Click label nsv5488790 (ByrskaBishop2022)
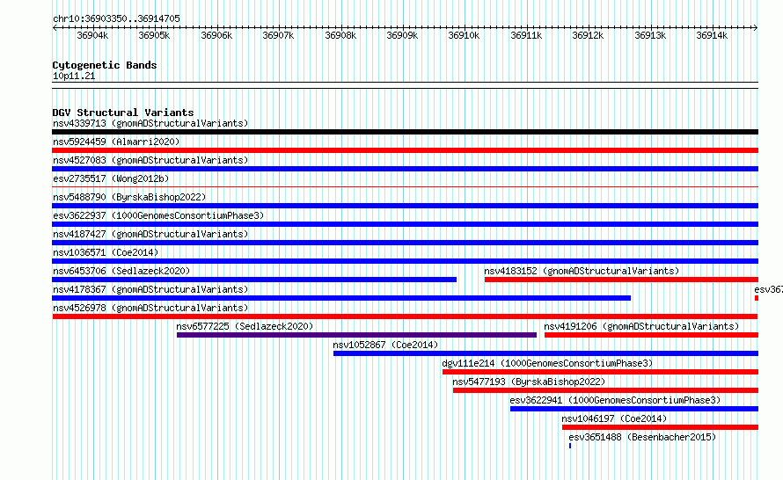Viewport: 783px width, 480px height. click(x=129, y=197)
